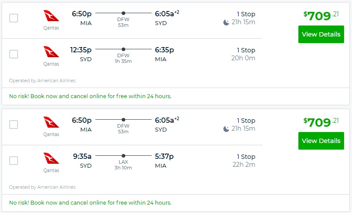Click the Qantas logo on top listing's 6:50p flight
Screen dimensions: 352x213
pos(51,16)
